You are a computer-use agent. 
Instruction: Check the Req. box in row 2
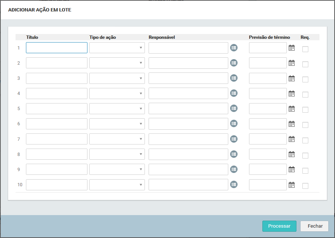305,64
